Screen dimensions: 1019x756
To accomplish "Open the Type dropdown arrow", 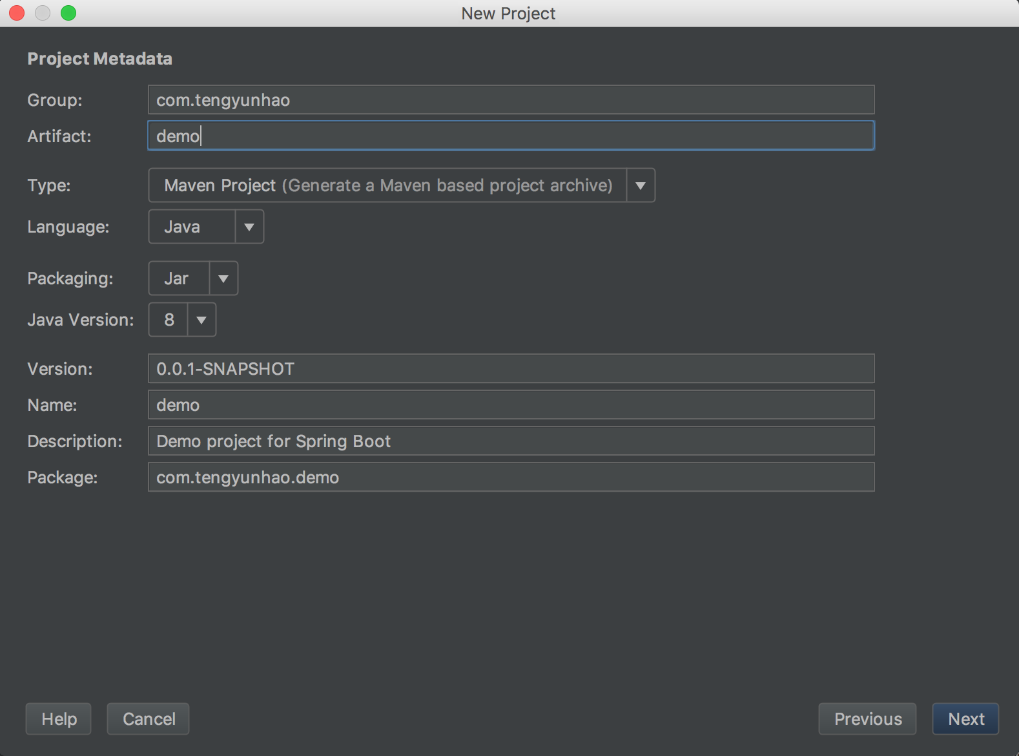I will pos(641,186).
